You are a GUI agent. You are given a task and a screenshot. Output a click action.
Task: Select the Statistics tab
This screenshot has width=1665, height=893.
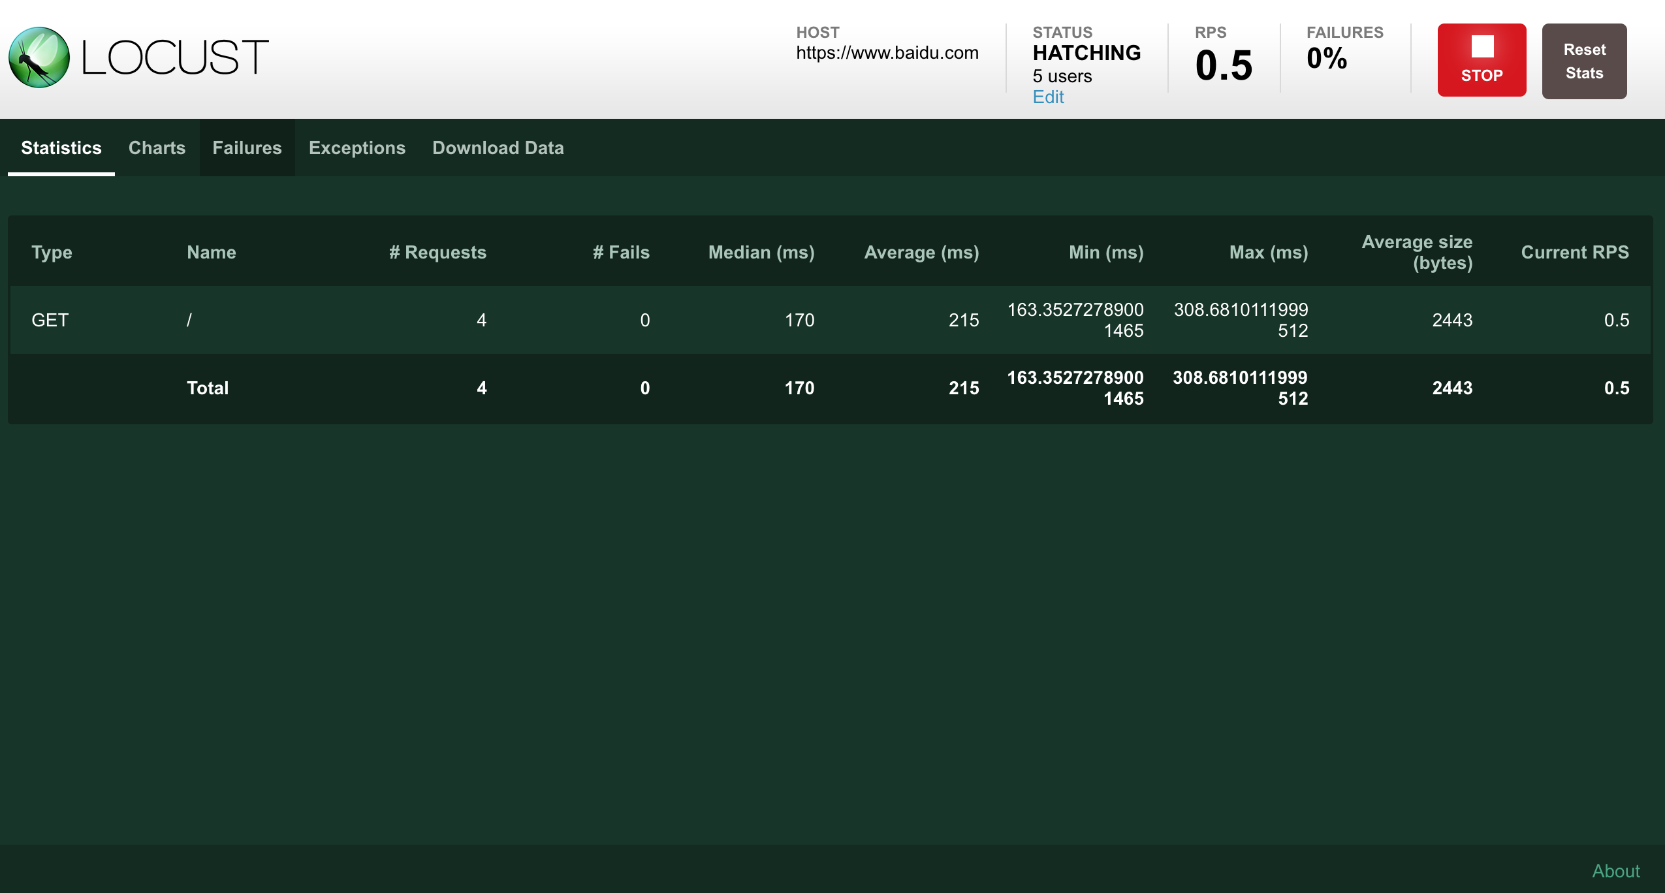point(61,148)
